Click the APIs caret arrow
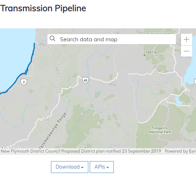Viewport: 196px width, 178px height. [x=108, y=168]
